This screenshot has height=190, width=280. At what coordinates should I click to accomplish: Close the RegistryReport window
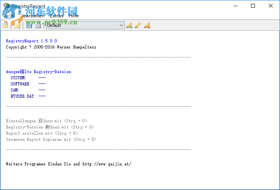(x=270, y=6)
